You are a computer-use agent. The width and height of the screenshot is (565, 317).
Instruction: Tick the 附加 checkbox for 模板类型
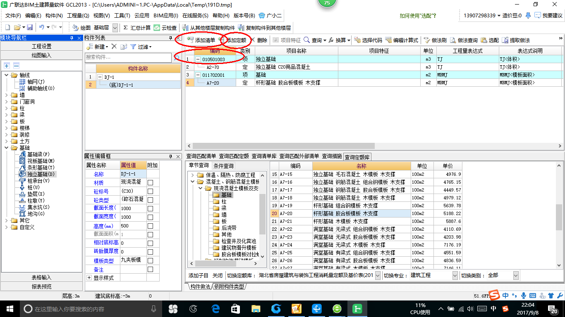click(151, 260)
